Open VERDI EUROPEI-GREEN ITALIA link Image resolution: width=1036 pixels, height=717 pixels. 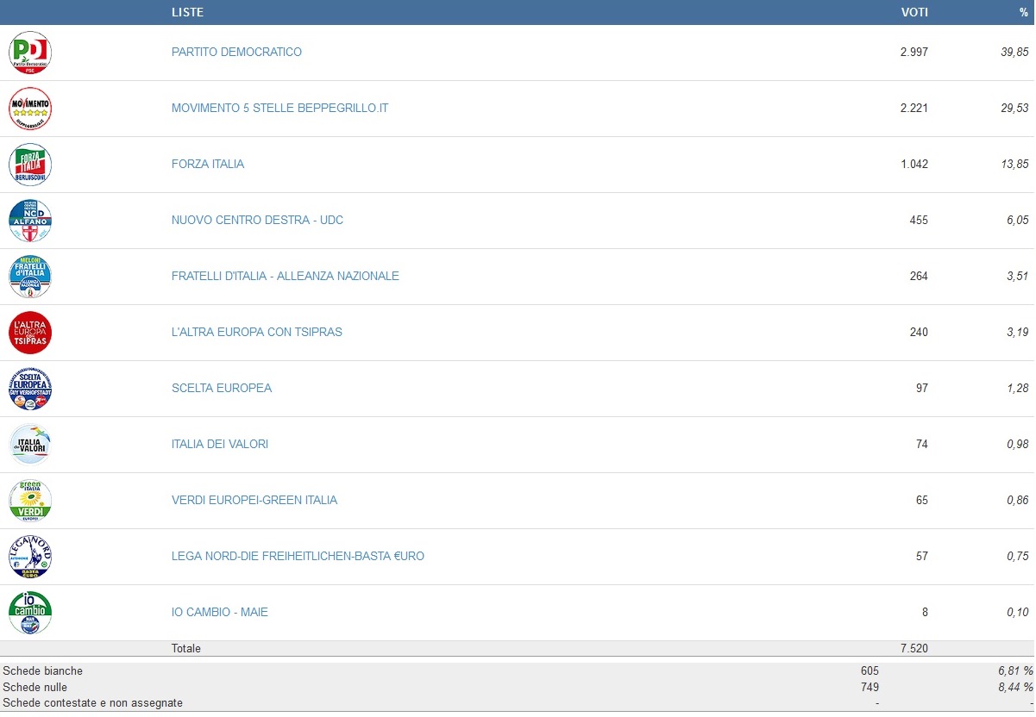point(254,500)
